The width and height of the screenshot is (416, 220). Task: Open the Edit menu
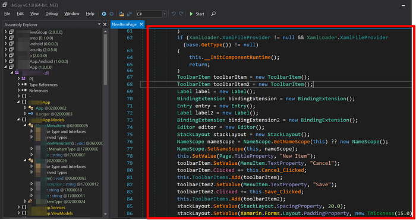(20, 14)
